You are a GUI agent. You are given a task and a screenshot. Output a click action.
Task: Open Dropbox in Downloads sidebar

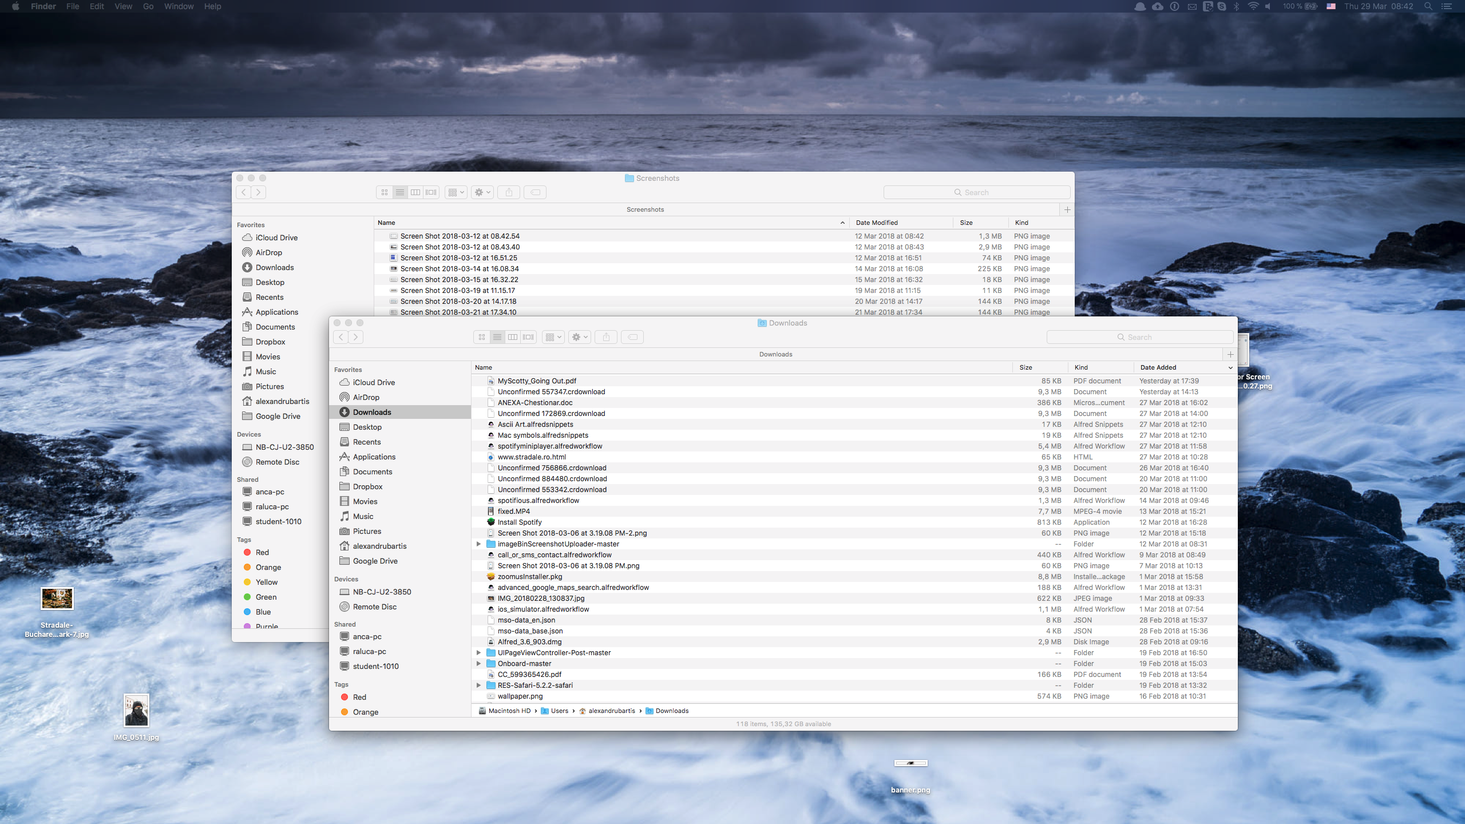pyautogui.click(x=400, y=486)
